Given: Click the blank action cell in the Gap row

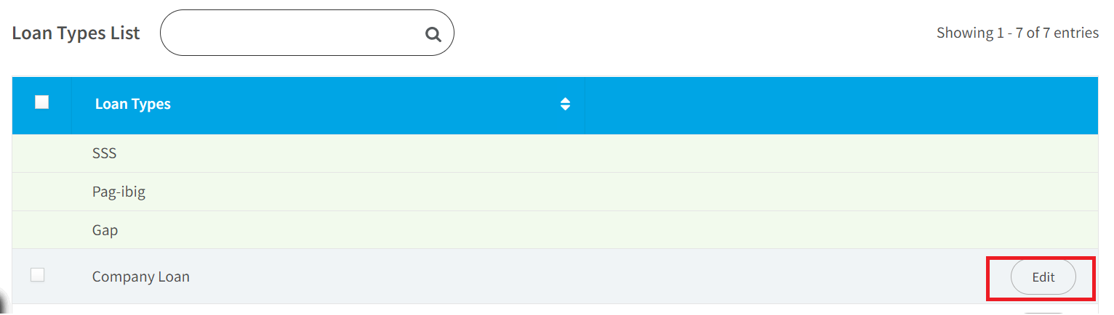Looking at the screenshot, I should point(841,230).
